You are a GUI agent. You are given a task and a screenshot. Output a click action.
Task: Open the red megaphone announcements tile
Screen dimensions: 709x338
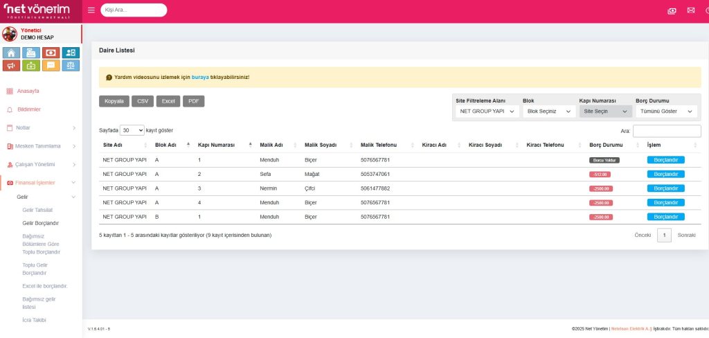pyautogui.click(x=11, y=66)
